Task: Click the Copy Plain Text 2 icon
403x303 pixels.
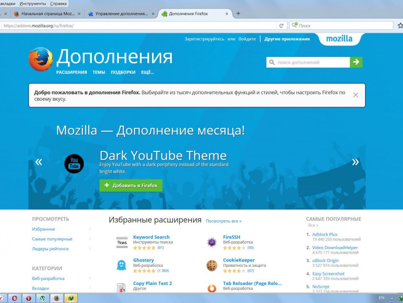Action: point(121,287)
